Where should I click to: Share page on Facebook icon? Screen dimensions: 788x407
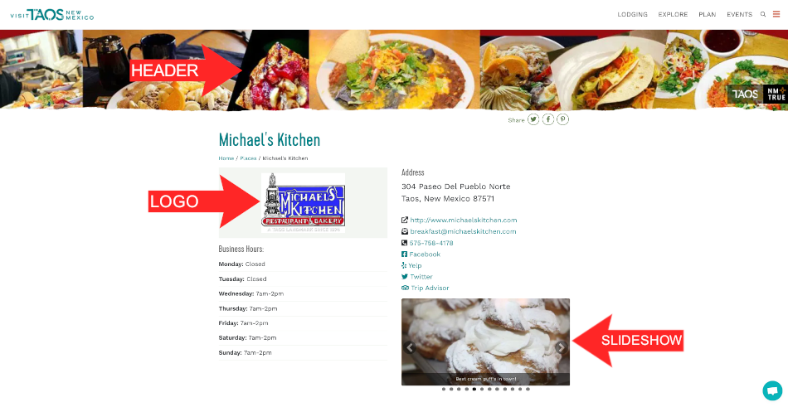point(547,119)
